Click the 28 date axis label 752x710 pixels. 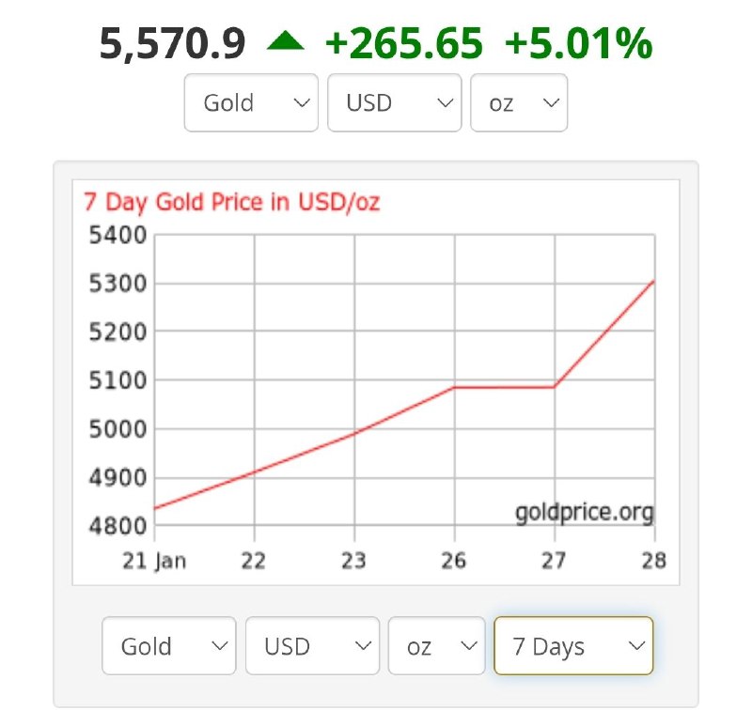[x=653, y=561]
